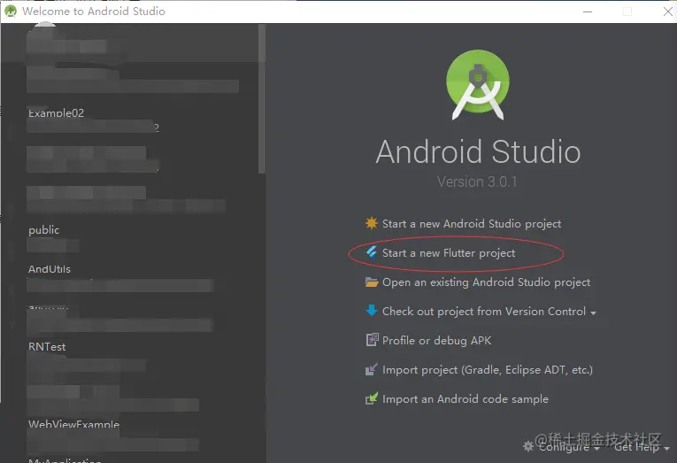Open an existing Android Studio project
677x463 pixels.
tap(486, 282)
